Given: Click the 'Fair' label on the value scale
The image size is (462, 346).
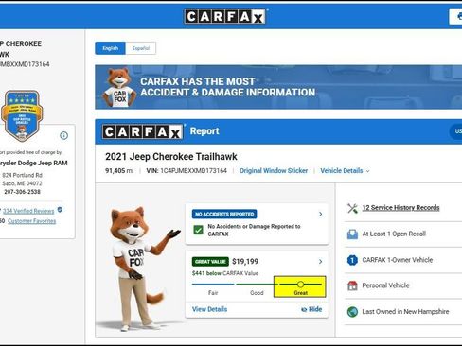Looking at the screenshot, I should click(x=213, y=293).
